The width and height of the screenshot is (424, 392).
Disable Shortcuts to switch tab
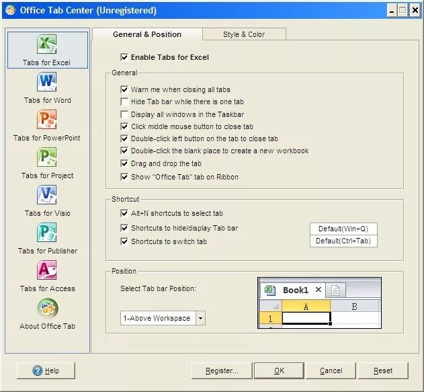click(x=124, y=241)
